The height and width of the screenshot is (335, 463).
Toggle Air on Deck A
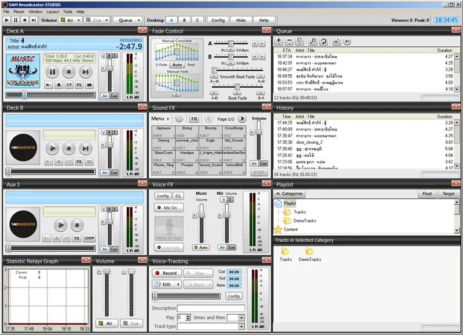click(x=105, y=96)
